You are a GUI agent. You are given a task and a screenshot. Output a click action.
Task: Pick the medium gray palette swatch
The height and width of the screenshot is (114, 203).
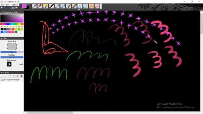(8, 29)
